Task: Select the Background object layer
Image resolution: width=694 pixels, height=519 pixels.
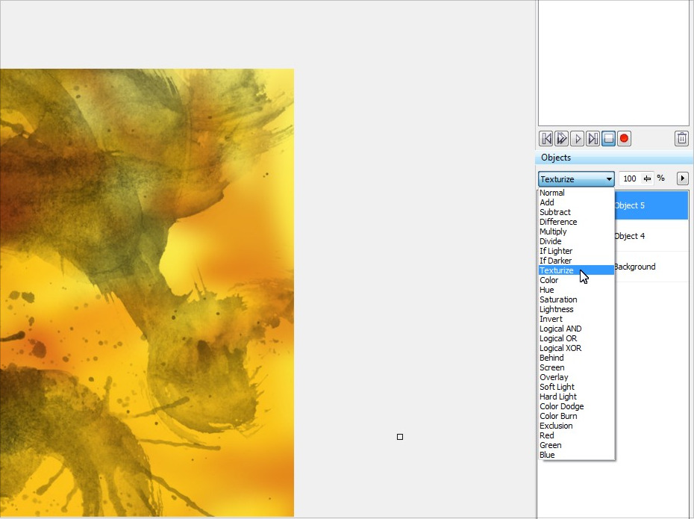Action: point(648,267)
